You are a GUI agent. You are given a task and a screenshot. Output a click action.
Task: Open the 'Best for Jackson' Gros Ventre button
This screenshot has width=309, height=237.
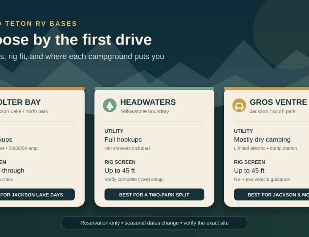click(x=272, y=195)
